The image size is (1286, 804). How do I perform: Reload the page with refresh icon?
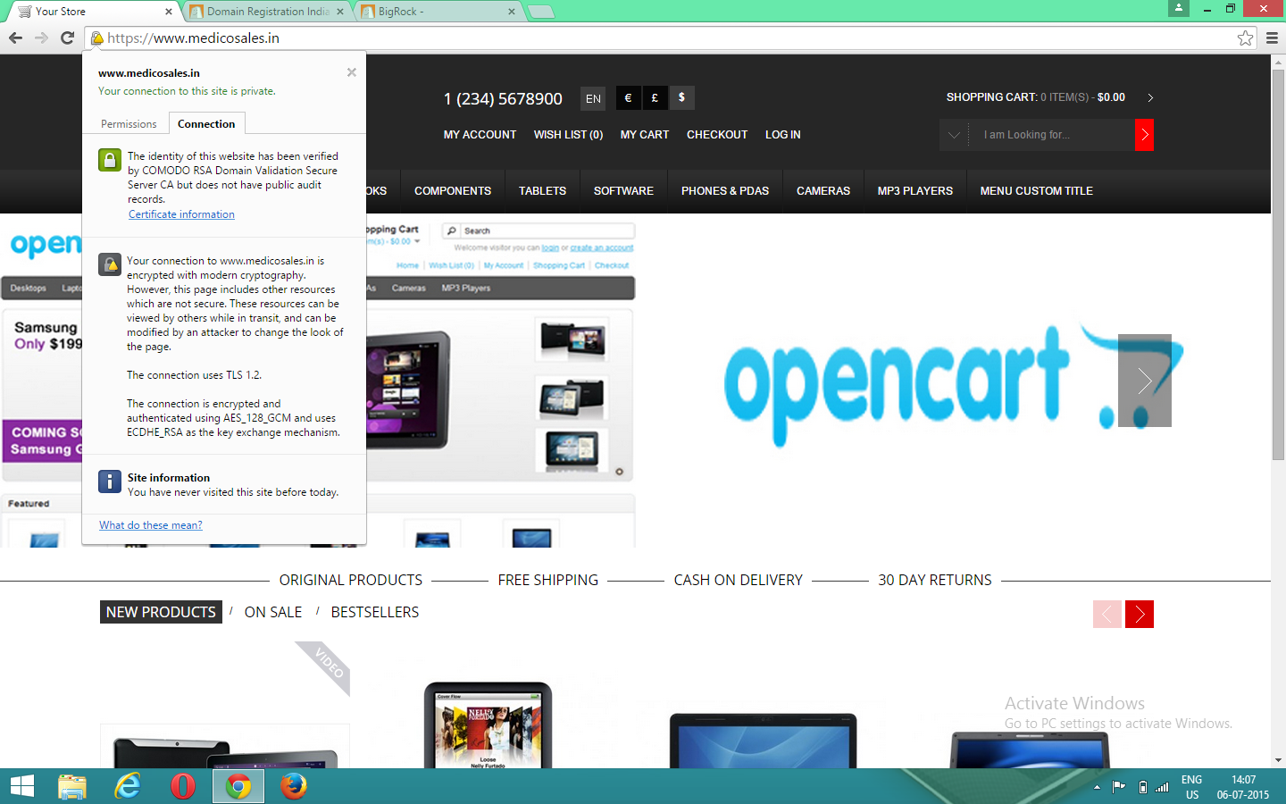[67, 38]
